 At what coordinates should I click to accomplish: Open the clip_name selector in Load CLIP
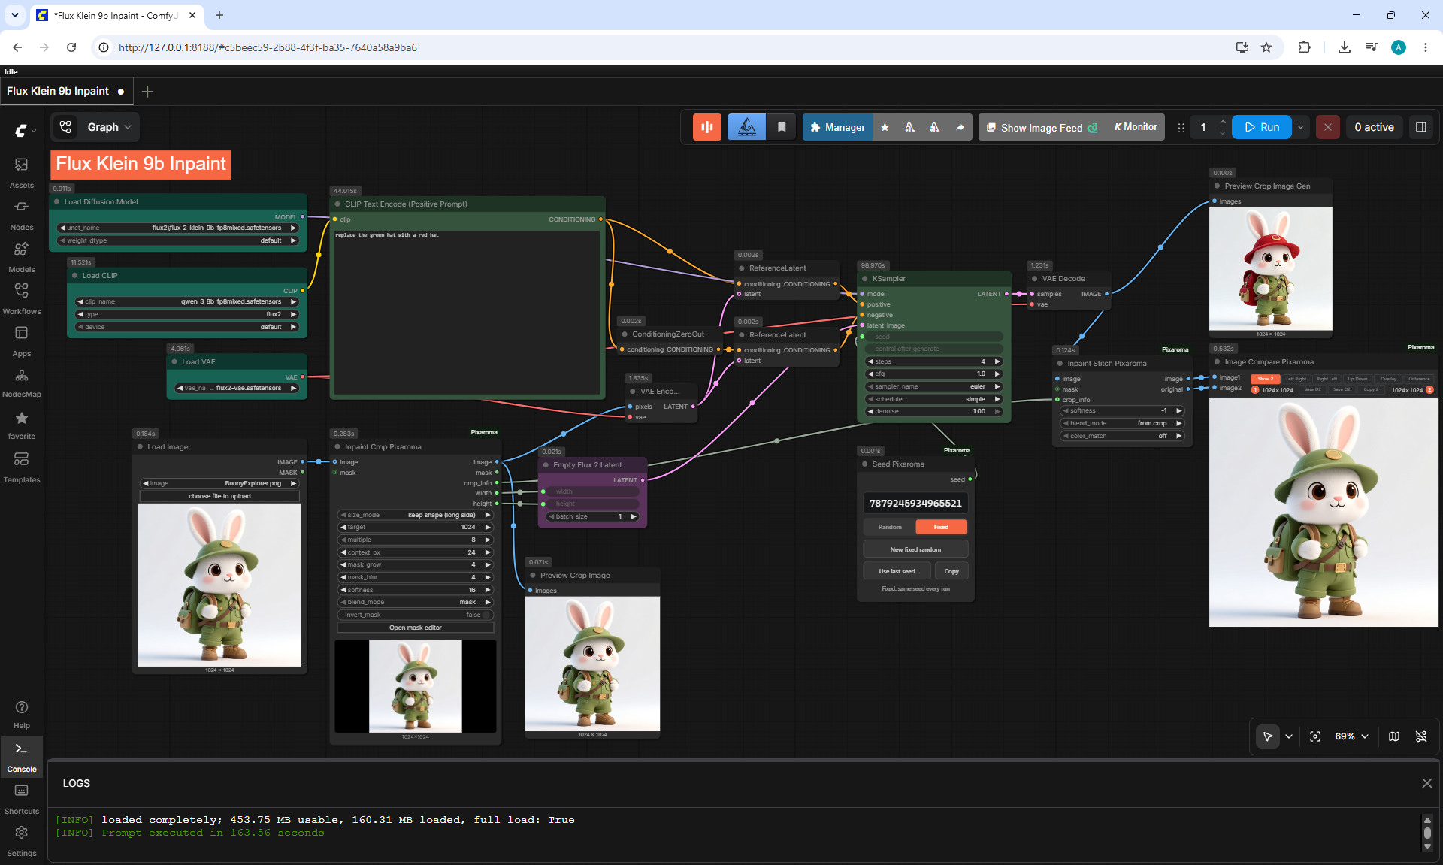(x=187, y=301)
